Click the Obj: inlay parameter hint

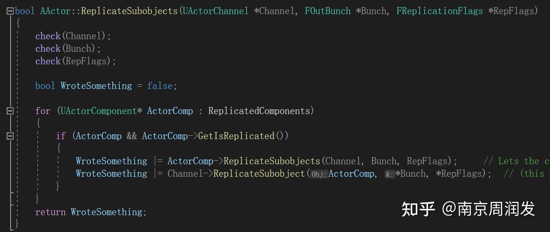tap(319, 174)
